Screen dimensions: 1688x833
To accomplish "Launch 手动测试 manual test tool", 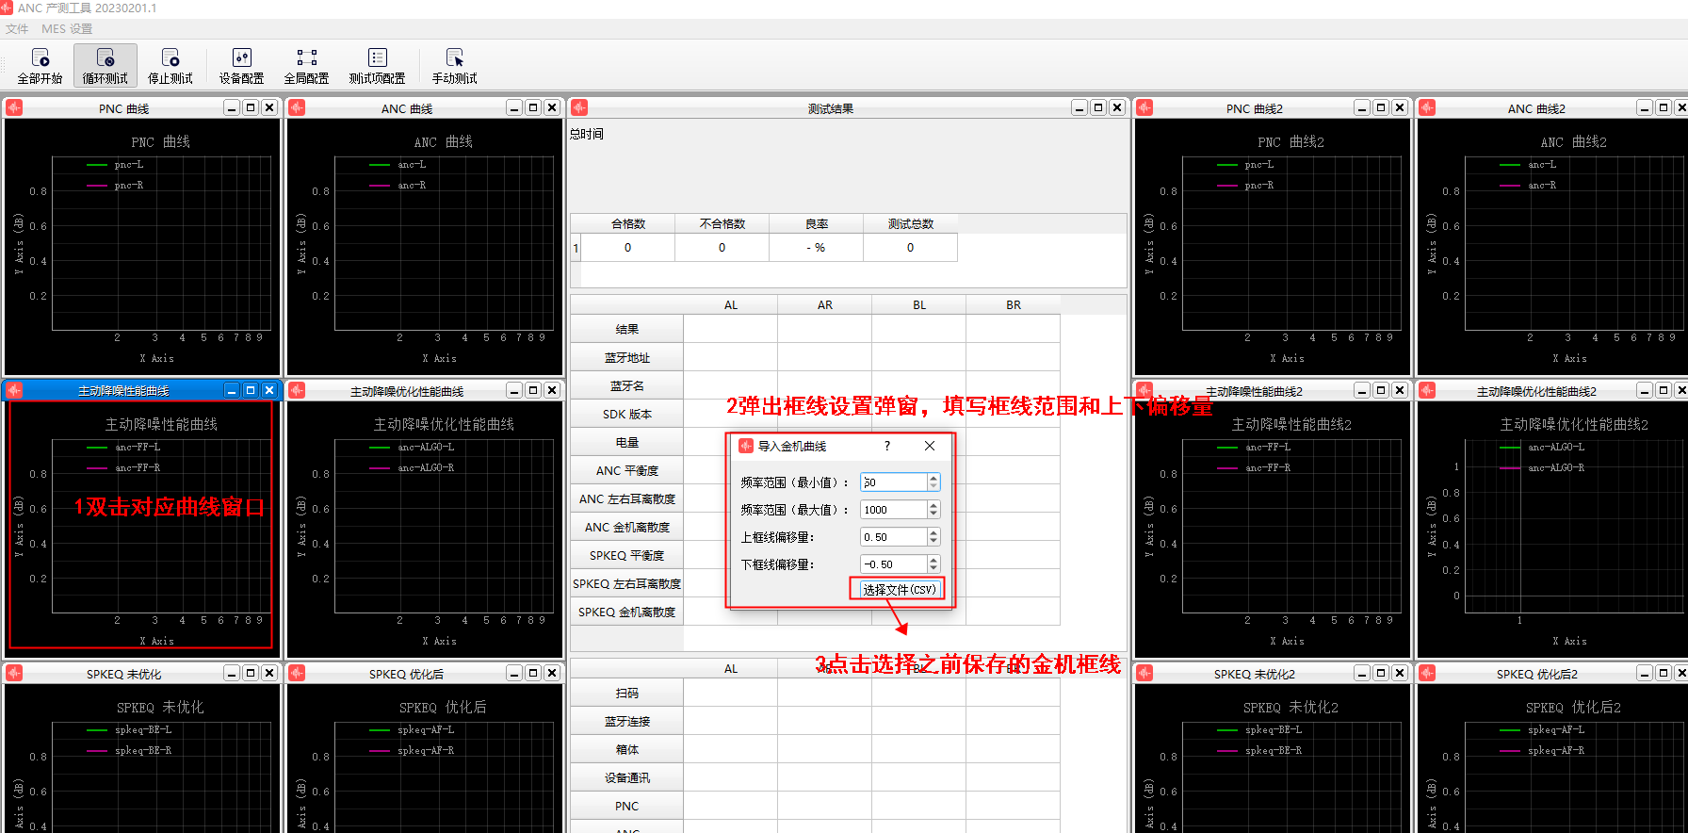I will [x=455, y=66].
